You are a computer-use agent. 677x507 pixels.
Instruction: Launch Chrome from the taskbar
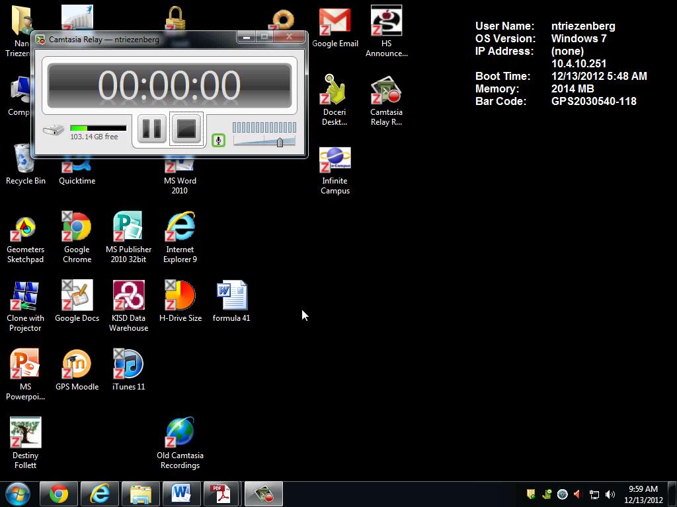click(59, 494)
